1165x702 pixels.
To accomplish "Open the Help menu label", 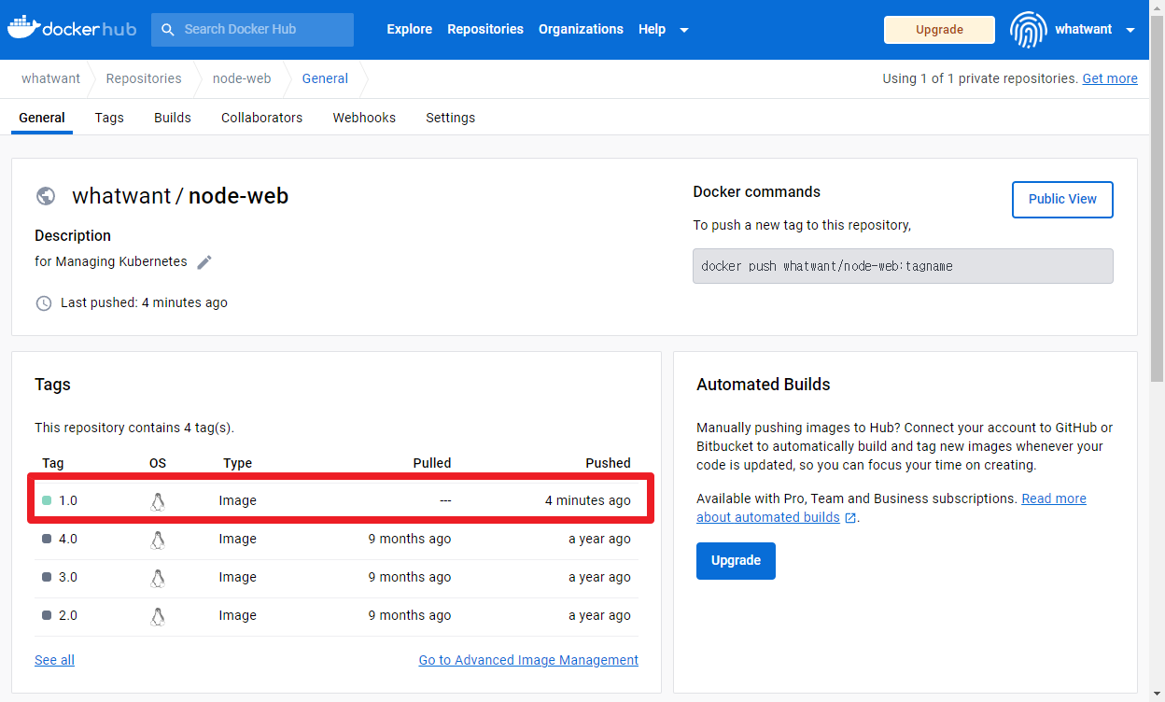I will click(652, 29).
